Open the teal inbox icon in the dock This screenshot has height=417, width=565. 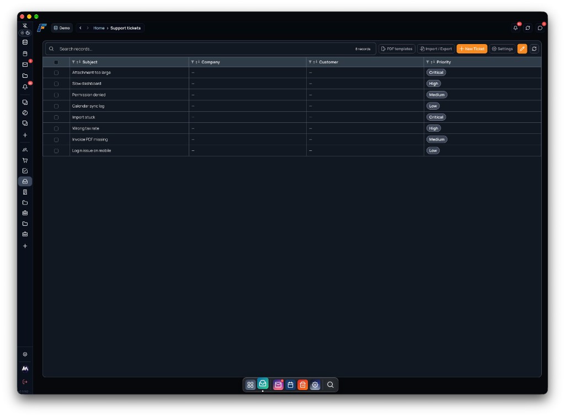pos(263,383)
